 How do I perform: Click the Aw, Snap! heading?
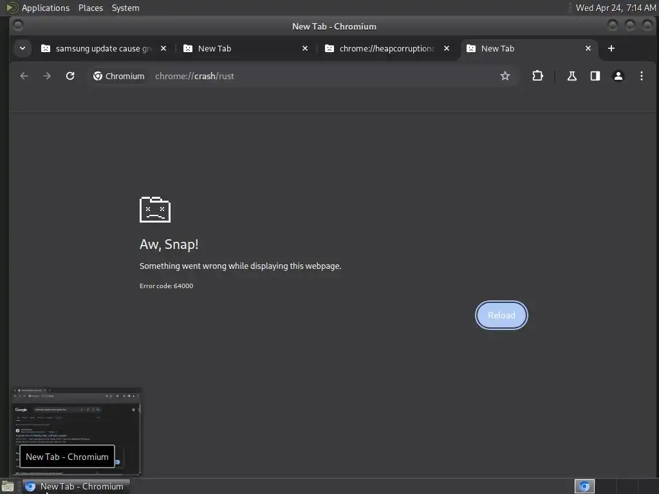pyautogui.click(x=169, y=244)
